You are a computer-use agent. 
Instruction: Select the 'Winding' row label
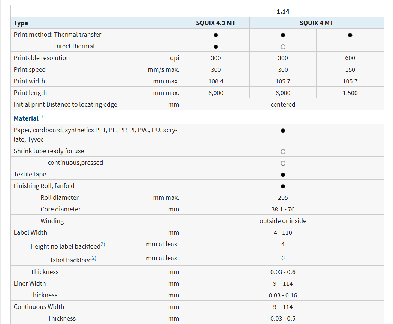coord(52,221)
